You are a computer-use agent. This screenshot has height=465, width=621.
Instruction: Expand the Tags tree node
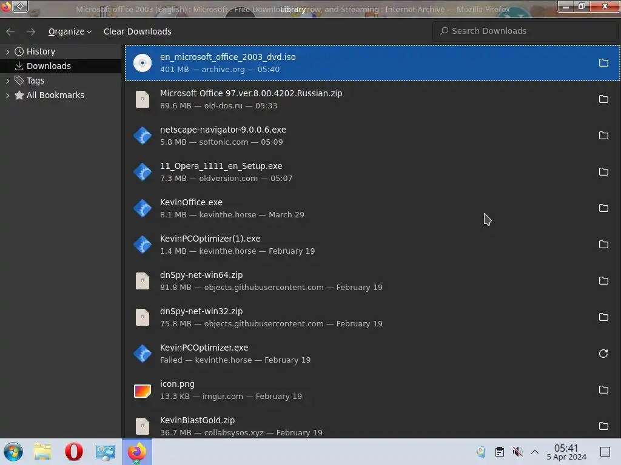click(7, 81)
